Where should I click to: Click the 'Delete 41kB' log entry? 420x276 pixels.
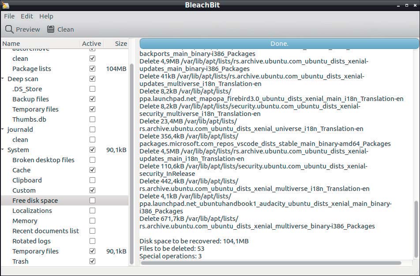click(252, 80)
